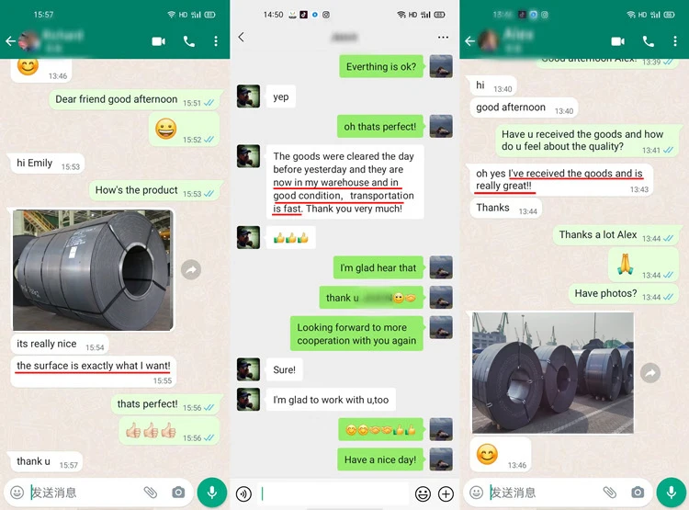The image size is (689, 510).
Task: Focus message input field in left chat
Action: click(84, 493)
